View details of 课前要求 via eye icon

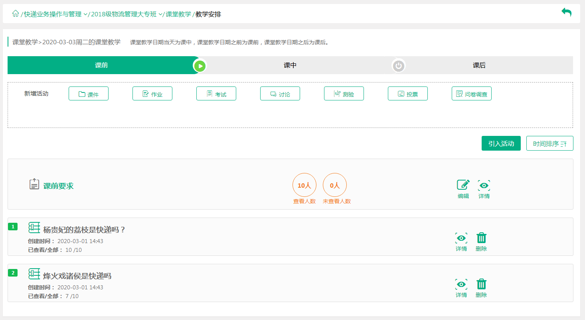pos(484,186)
